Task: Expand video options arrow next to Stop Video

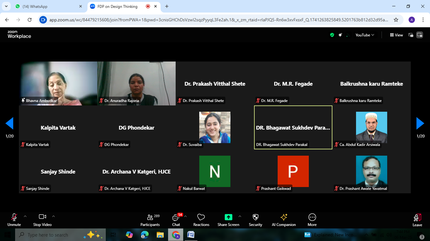Action: click(x=54, y=216)
